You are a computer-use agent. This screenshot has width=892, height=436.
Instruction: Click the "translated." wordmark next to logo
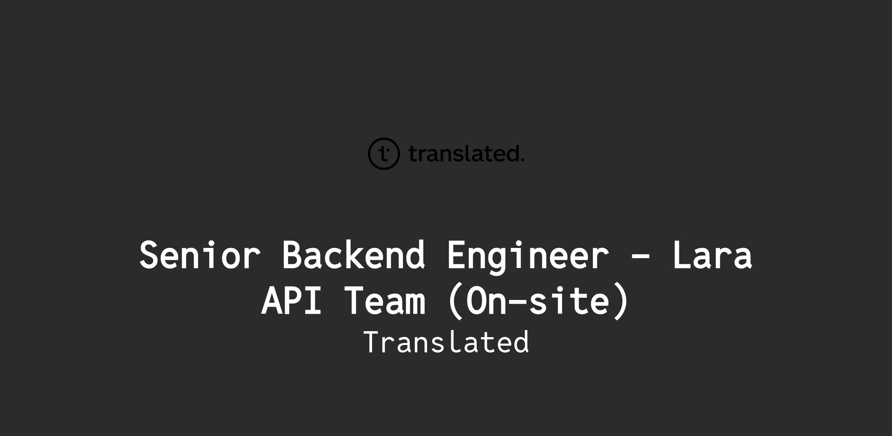(x=466, y=154)
